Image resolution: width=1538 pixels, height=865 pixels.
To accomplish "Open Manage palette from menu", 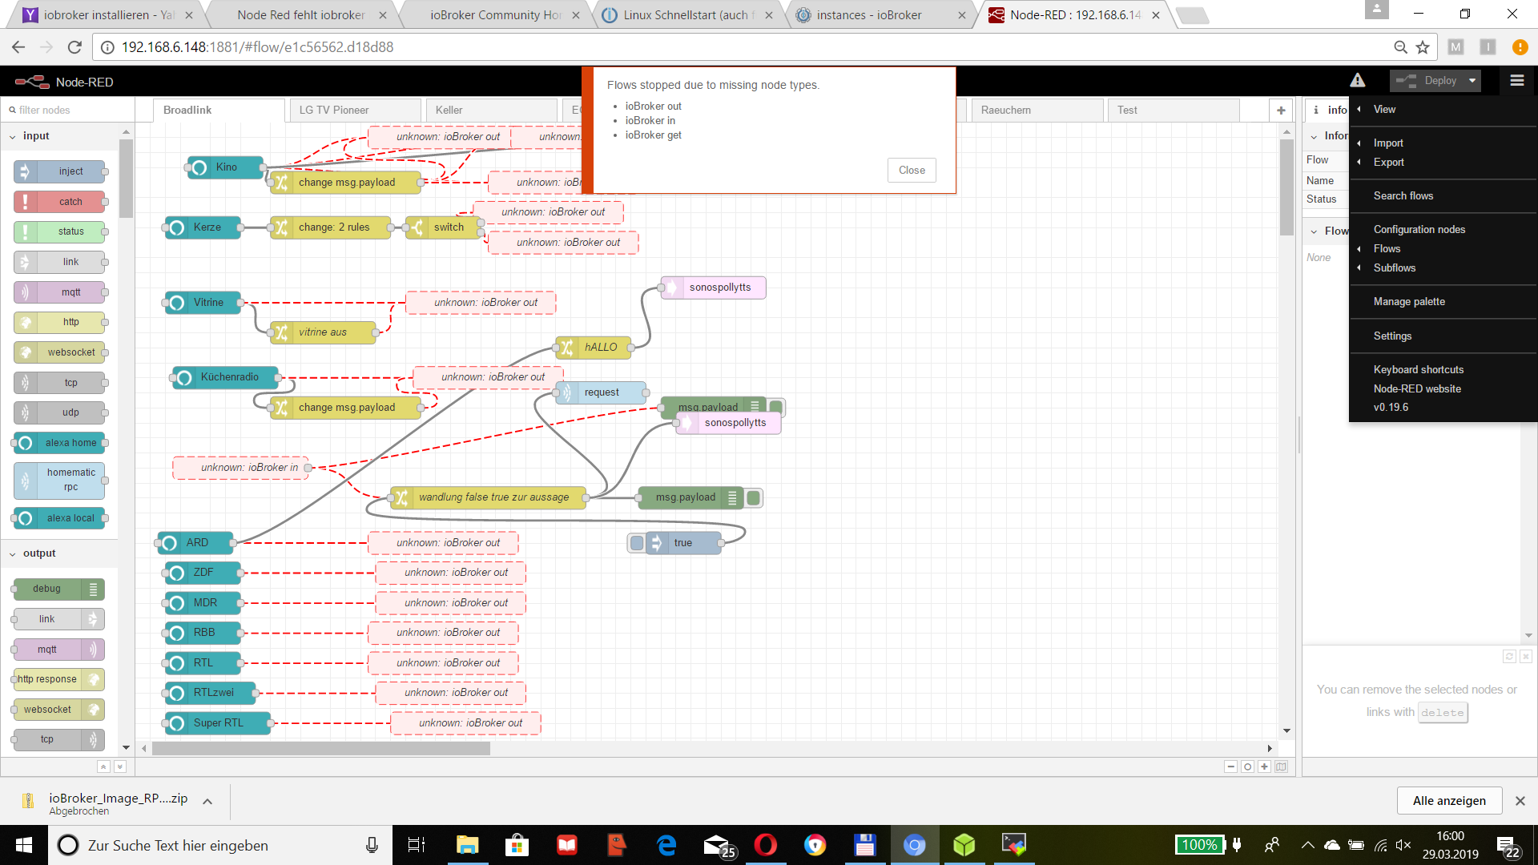I will click(1409, 301).
